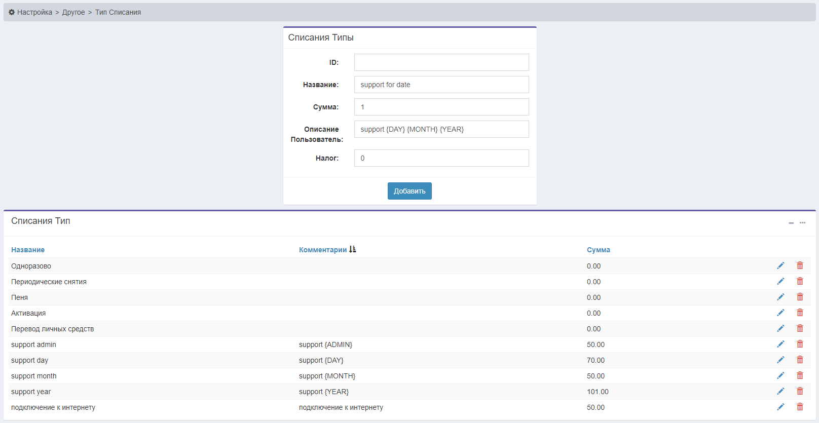Image resolution: width=819 pixels, height=423 pixels.
Task: Edit the 'support admin' fee type
Action: (x=780, y=344)
